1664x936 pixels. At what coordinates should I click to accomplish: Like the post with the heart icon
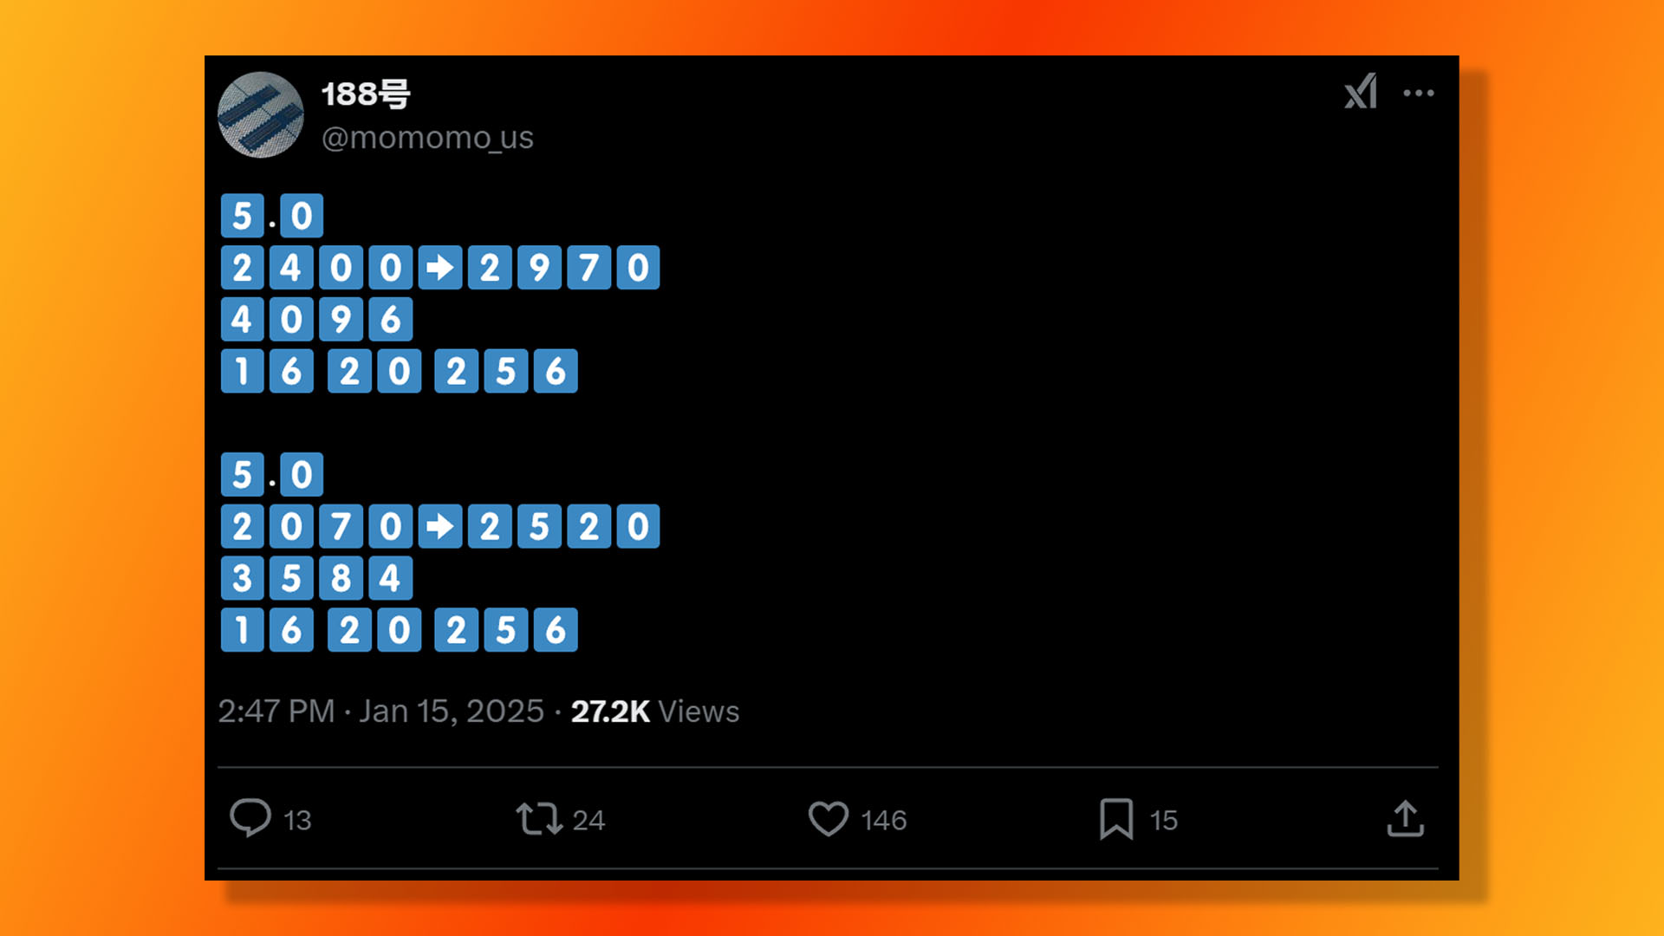(x=829, y=819)
